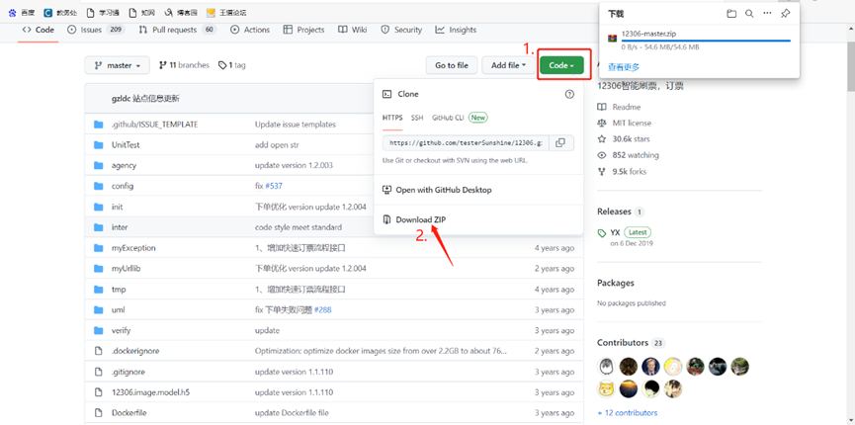Screen dimensions: 855x425
Task: Open the .dockerignore file
Action: coord(135,351)
